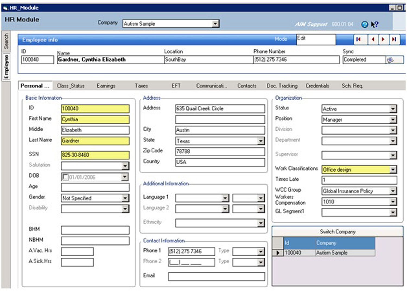Switch to the Earnings tab
This screenshot has width=407, height=291.
click(x=106, y=86)
